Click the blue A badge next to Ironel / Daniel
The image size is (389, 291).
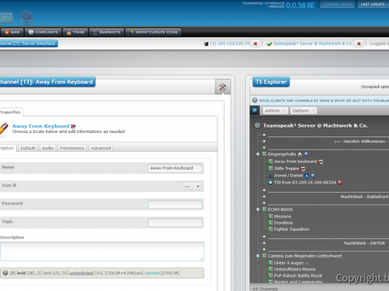306,176
